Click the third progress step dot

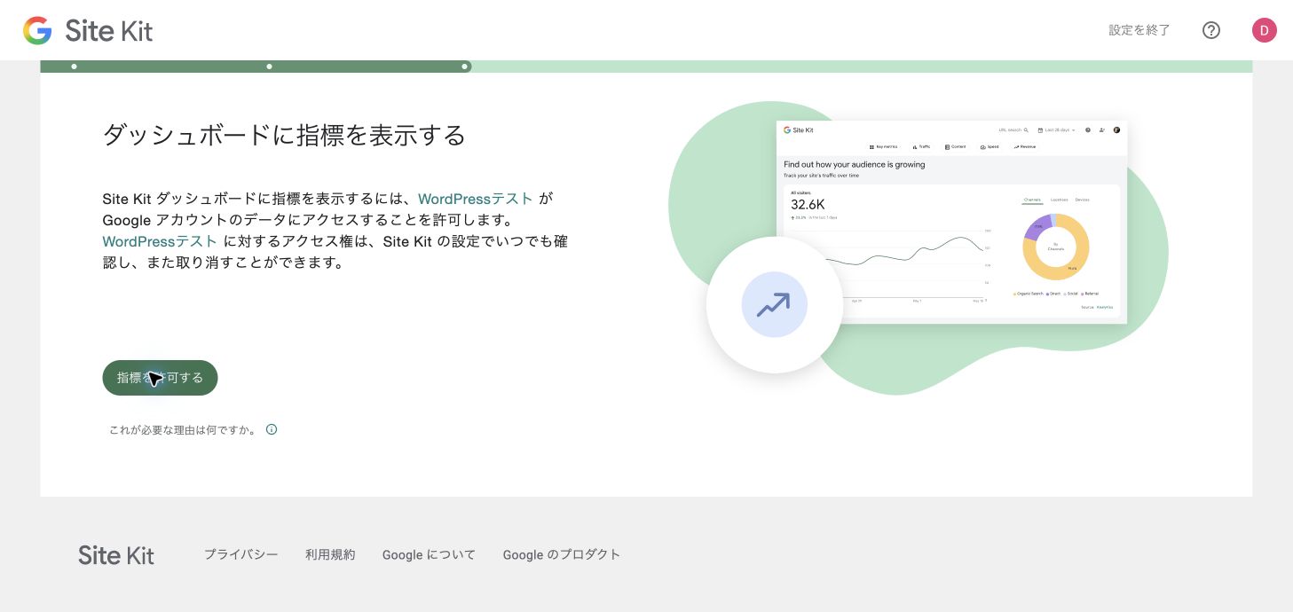pos(464,67)
